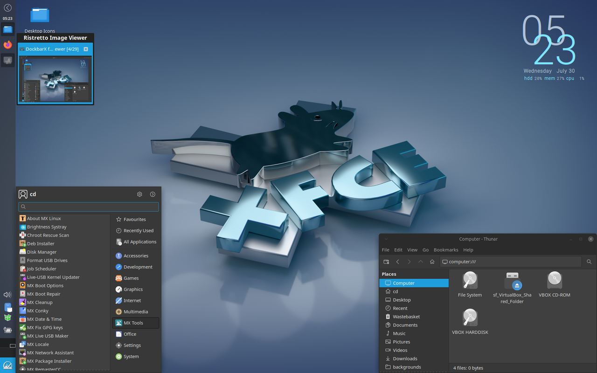Click the green package updater tray icon

pyautogui.click(x=7, y=318)
